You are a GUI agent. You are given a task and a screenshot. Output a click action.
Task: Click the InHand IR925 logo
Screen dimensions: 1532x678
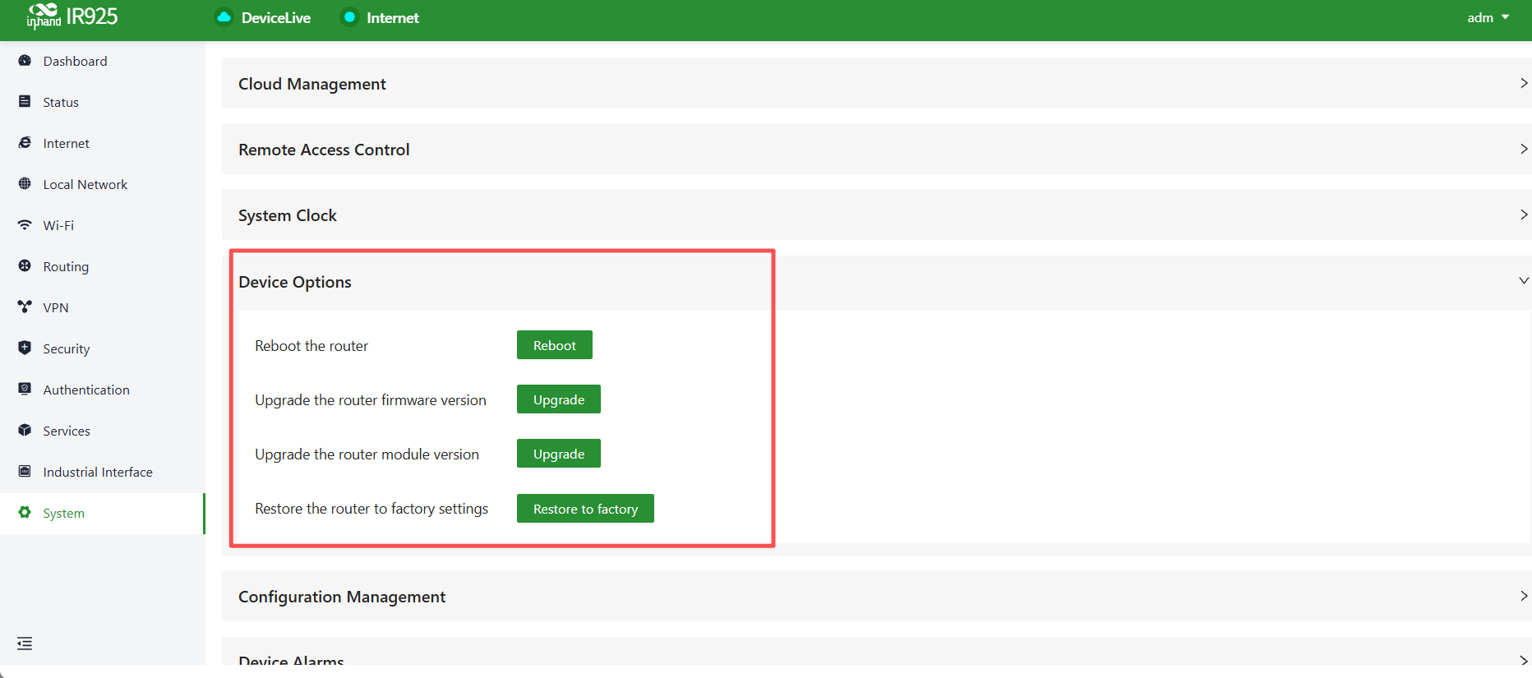[x=72, y=16]
